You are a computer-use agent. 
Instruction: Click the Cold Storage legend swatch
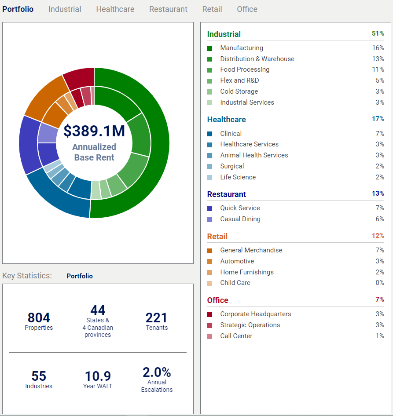210,92
